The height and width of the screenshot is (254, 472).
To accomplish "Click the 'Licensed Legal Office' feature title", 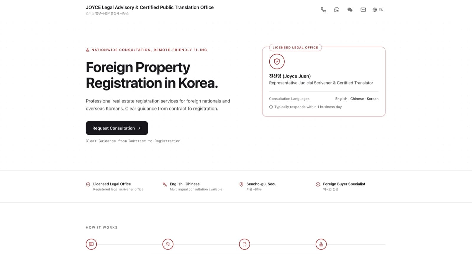I will pyautogui.click(x=112, y=184).
